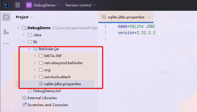197x112 pixels.
Task: Close the sqlite-jdbc.properties editor tab
Action: pyautogui.click(x=149, y=17)
